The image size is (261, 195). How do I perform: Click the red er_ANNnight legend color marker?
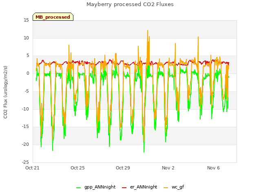coord(124,188)
